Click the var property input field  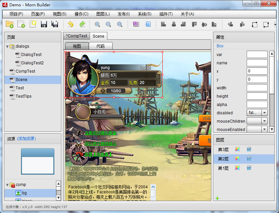click(257, 54)
